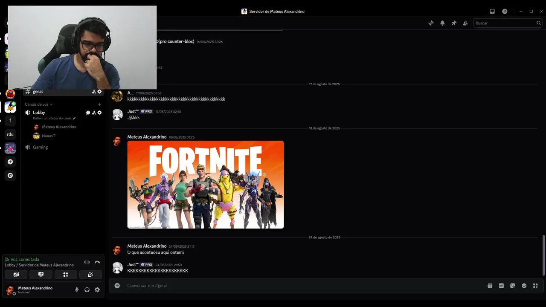Open the soundboard button
546x307 pixels.
90,275
